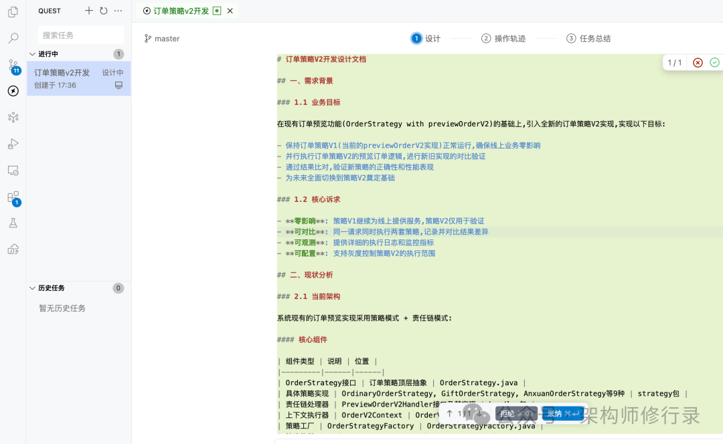Click the 拒绝 button
Screen dimensions: 723x444
point(515,414)
